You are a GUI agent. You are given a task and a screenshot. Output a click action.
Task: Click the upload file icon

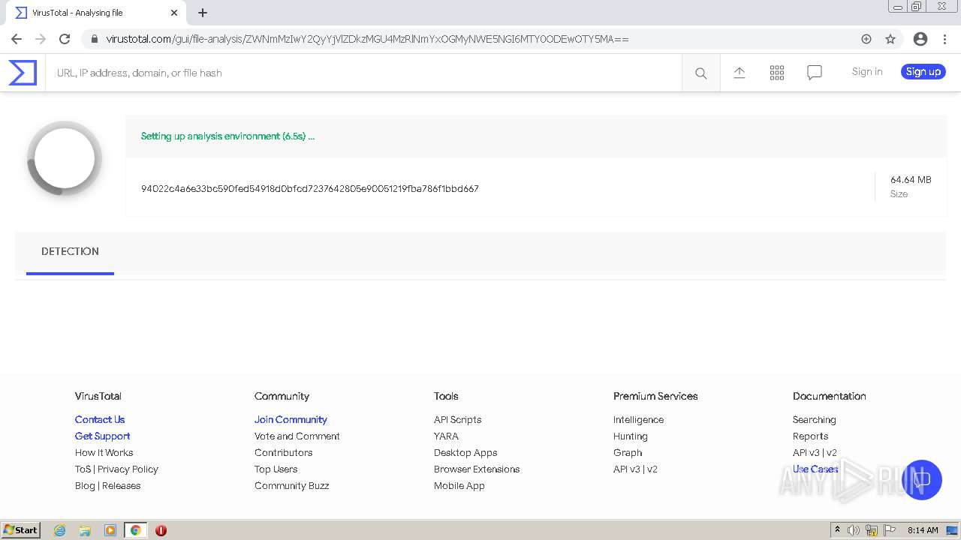(x=740, y=73)
